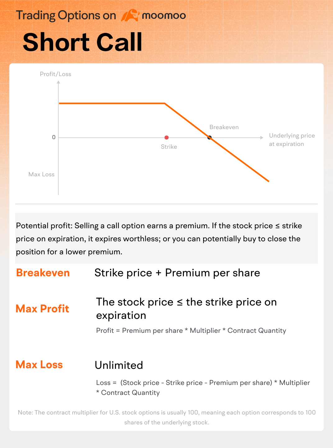Click the orange Max Profit heading

tap(42, 309)
